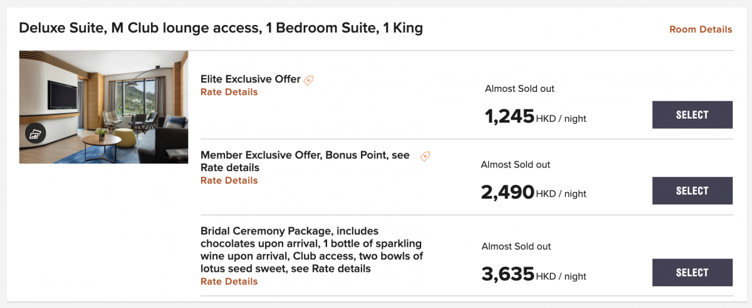Click the Elite Exclusive Offer title
752x308 pixels.
[x=251, y=79]
